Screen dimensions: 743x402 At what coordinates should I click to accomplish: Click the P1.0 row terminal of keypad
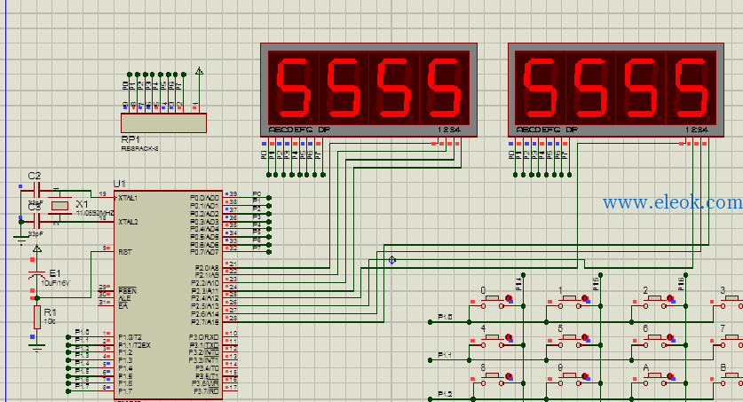[x=431, y=322]
